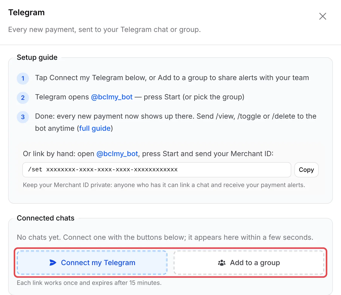The width and height of the screenshot is (341, 295).
Task: Open @bclmy_bot link in step 2
Action: [112, 97]
